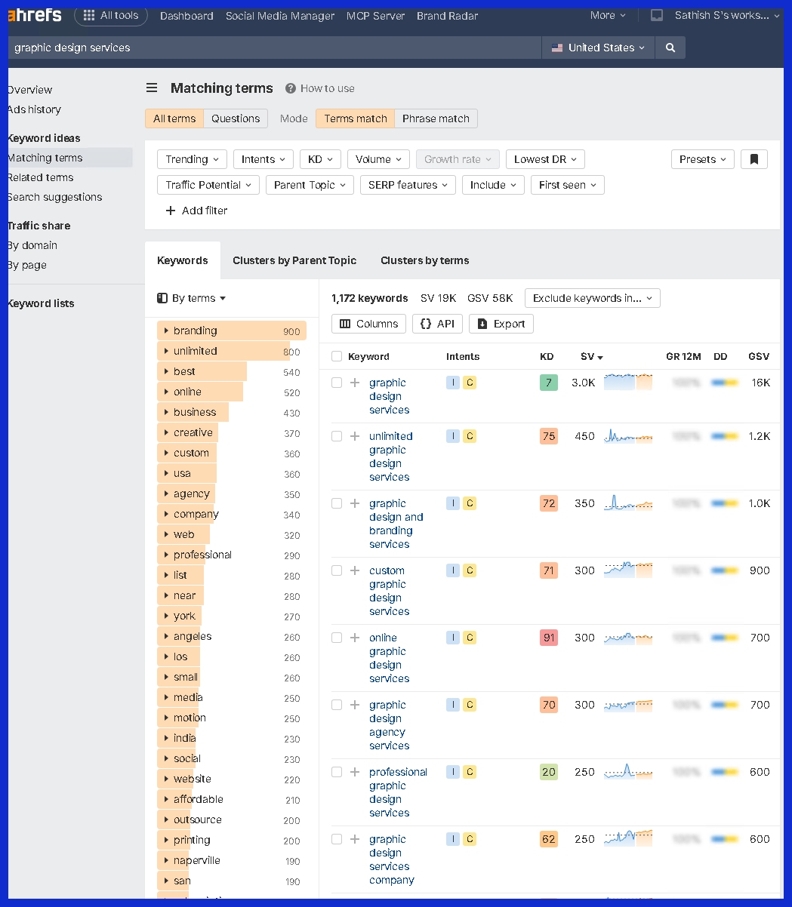The width and height of the screenshot is (792, 907).
Task: Click the DD progress bar for first keyword
Action: click(723, 382)
